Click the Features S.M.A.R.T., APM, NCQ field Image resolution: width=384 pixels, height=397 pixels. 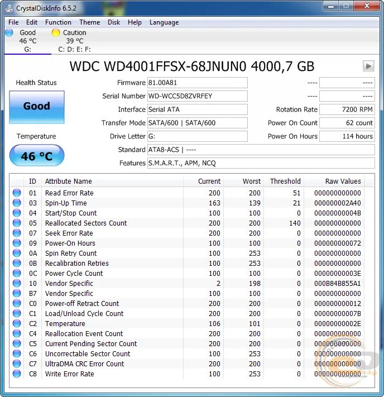coord(261,163)
